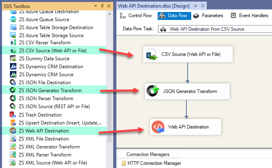Click 'ZS JSON File Destination' text
Image resolution: width=272 pixels, height=168 pixels.
pos(45,82)
